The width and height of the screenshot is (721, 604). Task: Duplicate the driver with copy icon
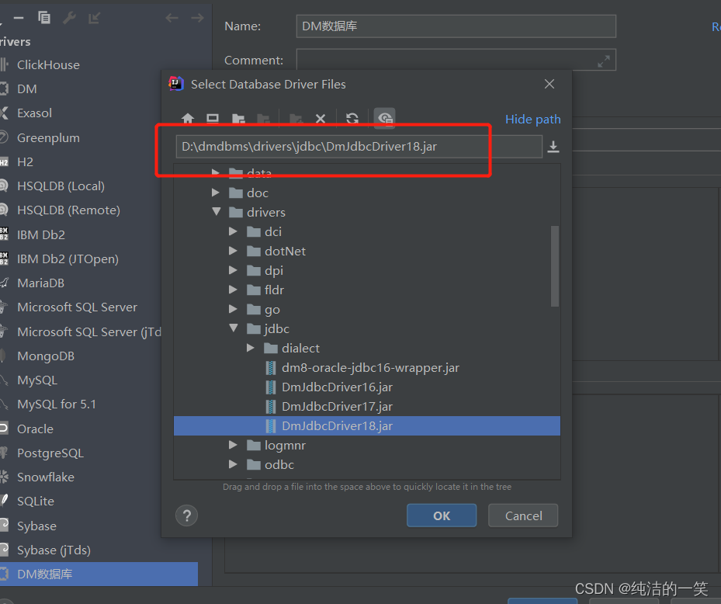click(44, 18)
